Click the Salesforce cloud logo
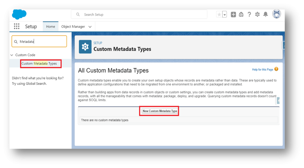This screenshot has width=304, height=168. [x=19, y=14]
